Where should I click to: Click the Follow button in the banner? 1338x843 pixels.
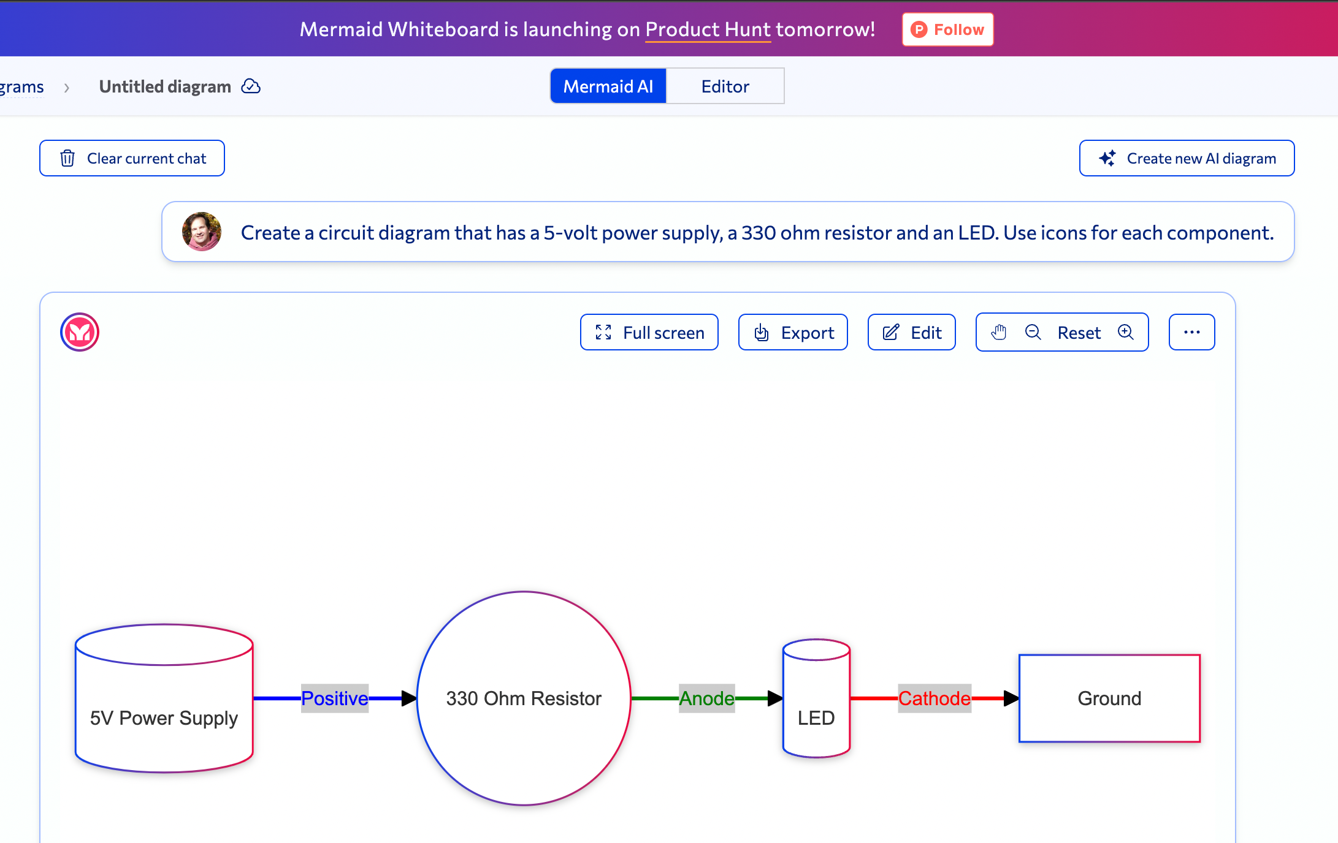tap(947, 29)
